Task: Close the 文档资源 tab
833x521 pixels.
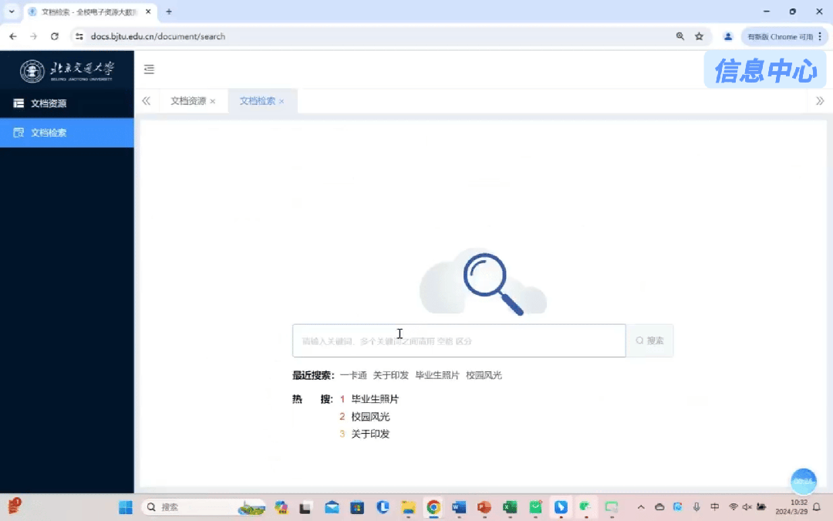Action: (213, 102)
